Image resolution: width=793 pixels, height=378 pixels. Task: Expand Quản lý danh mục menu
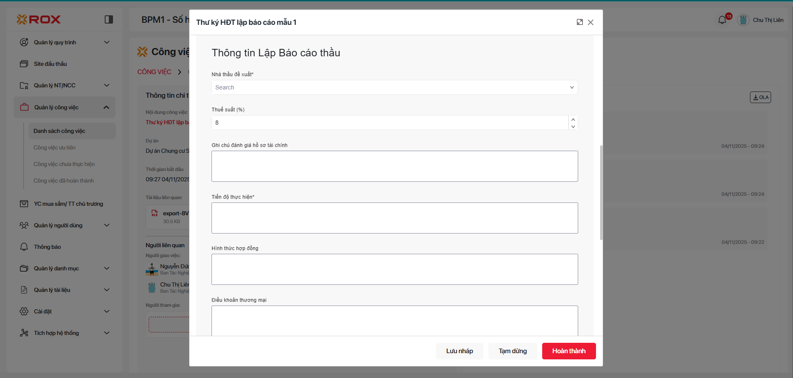click(x=106, y=268)
